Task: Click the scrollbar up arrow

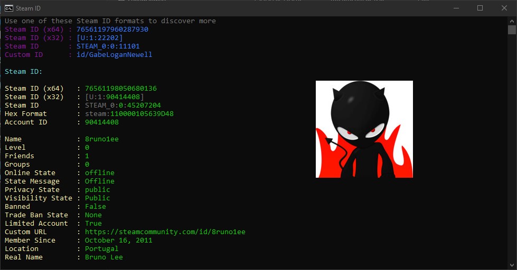Action: click(512, 21)
